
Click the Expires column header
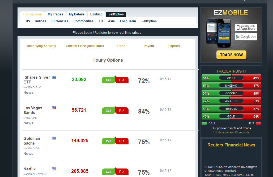(174, 46)
